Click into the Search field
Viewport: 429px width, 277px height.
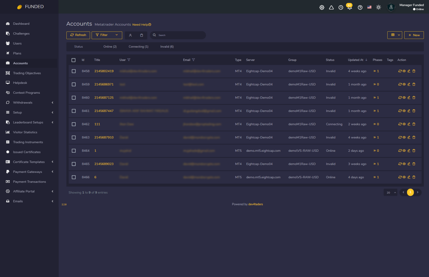(x=178, y=35)
